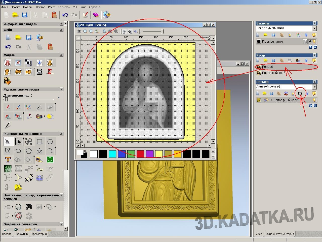The width and height of the screenshot is (322, 242).
Task: Pick the create star tool
Action: (39, 151)
